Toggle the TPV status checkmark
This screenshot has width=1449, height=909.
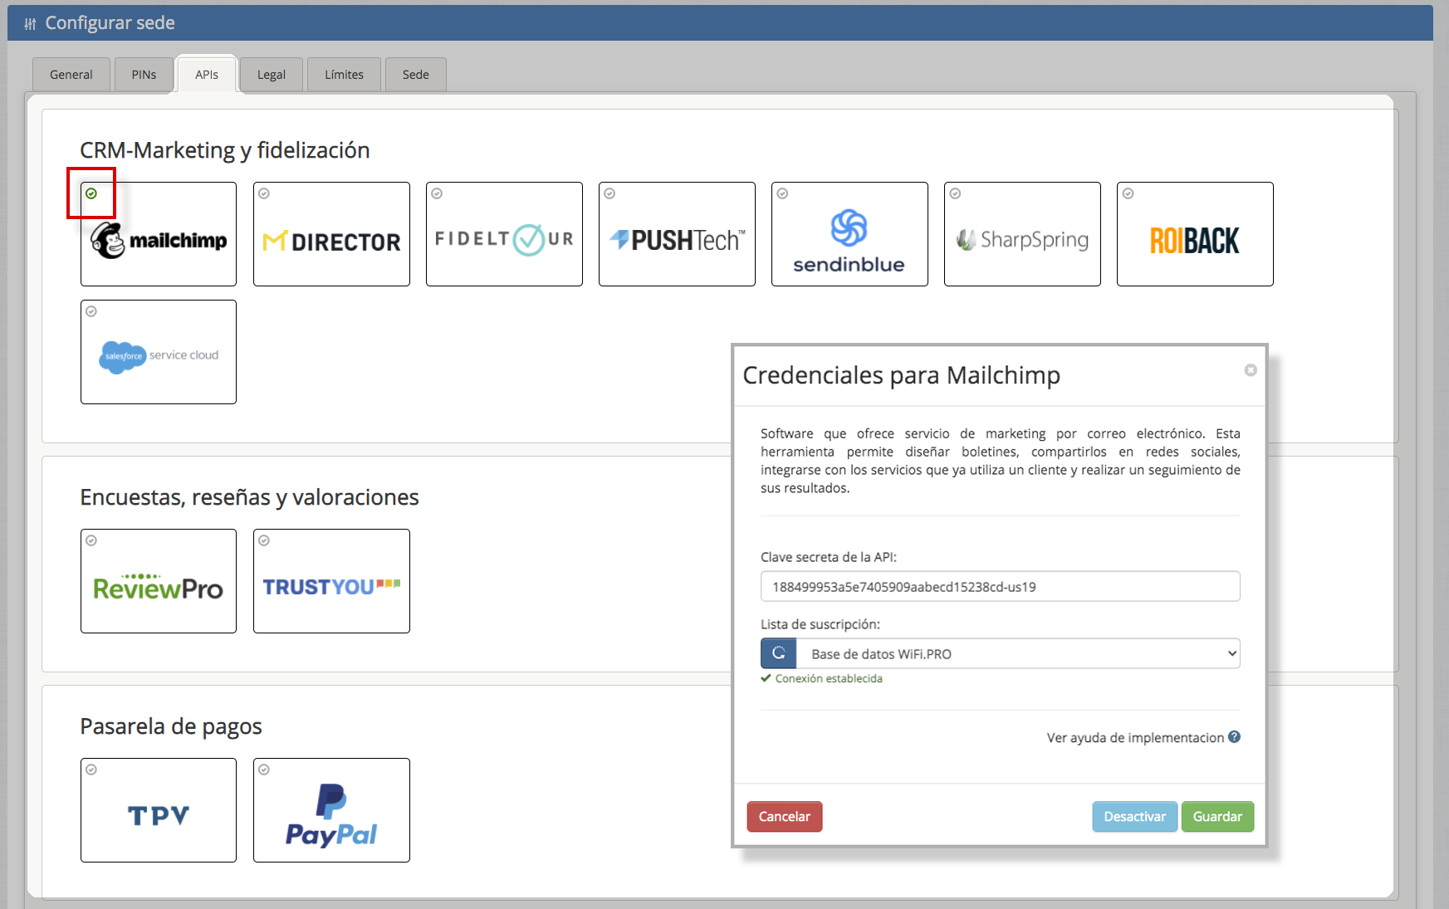point(91,770)
